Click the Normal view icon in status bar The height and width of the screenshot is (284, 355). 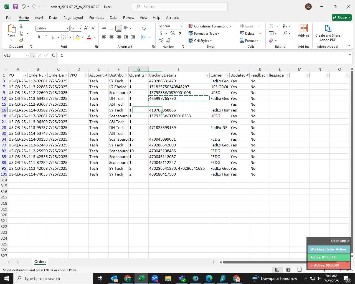coord(277,270)
